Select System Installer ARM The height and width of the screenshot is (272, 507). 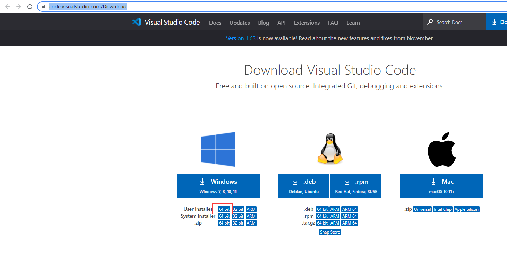251,216
